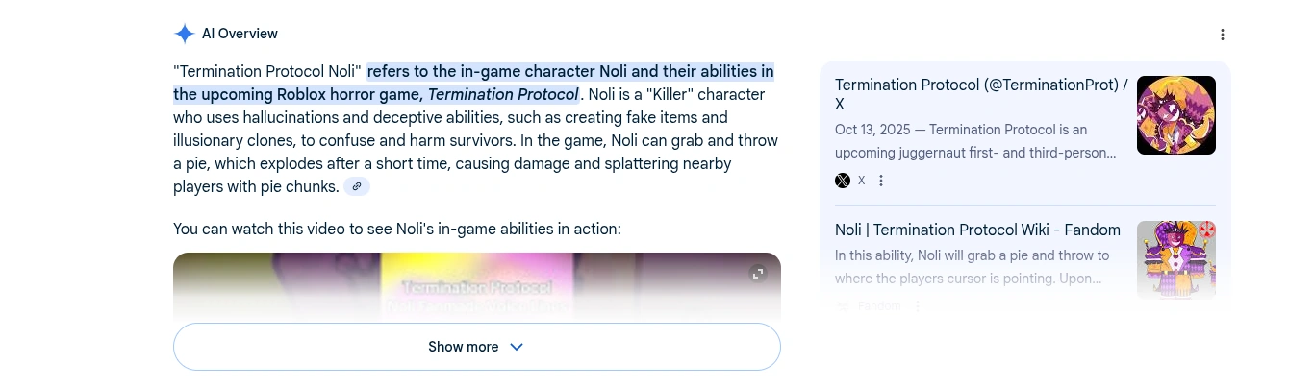Open three-dot options for the X source
The height and width of the screenshot is (388, 1314).
click(881, 181)
